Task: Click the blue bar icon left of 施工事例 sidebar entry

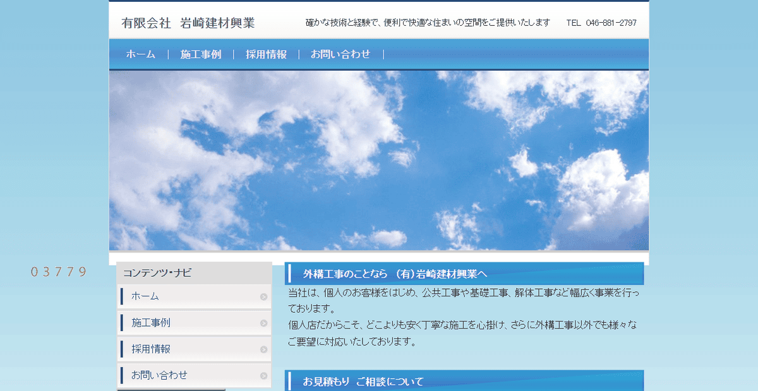Action: pyautogui.click(x=121, y=322)
